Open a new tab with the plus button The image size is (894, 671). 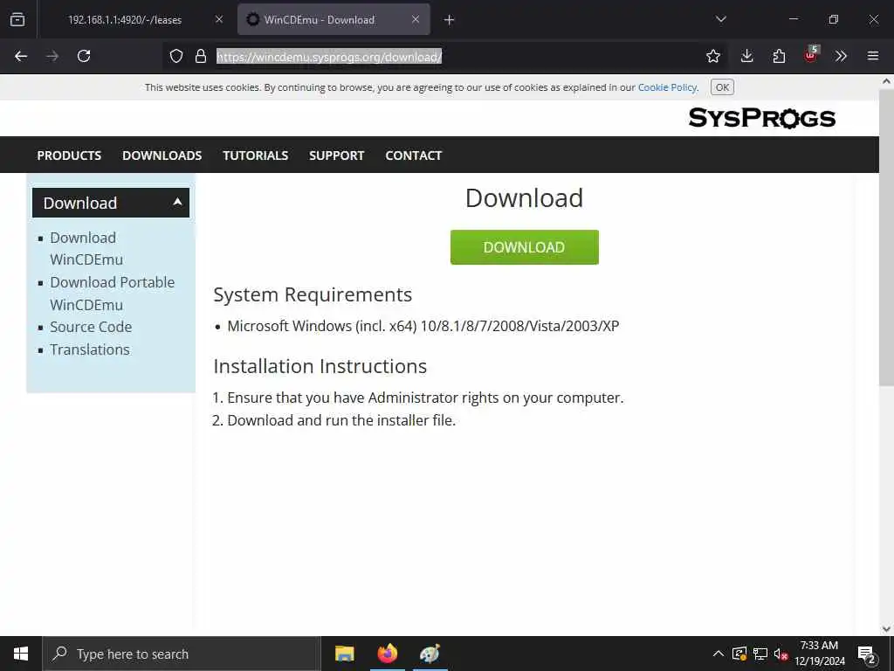(450, 20)
